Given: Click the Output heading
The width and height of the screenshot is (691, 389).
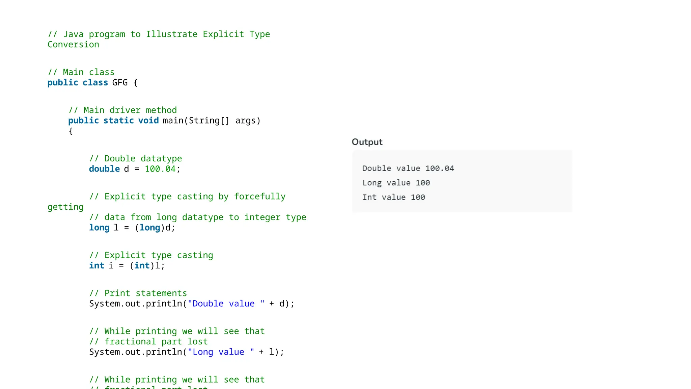Looking at the screenshot, I should coord(367,142).
